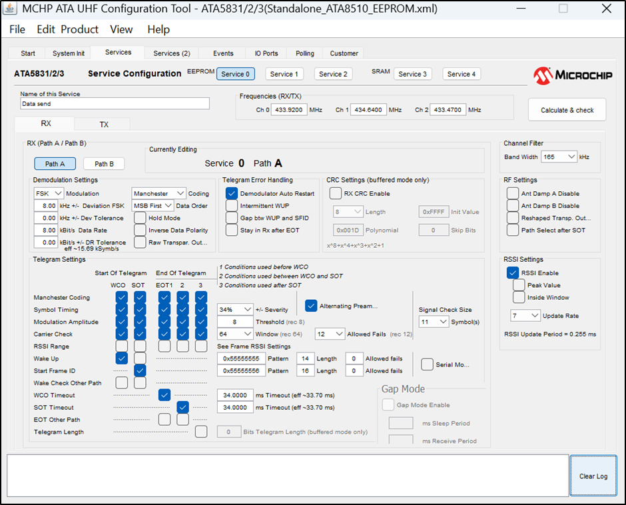This screenshot has width=626, height=505.
Task: Click the Name of this Service field
Action: pyautogui.click(x=115, y=103)
